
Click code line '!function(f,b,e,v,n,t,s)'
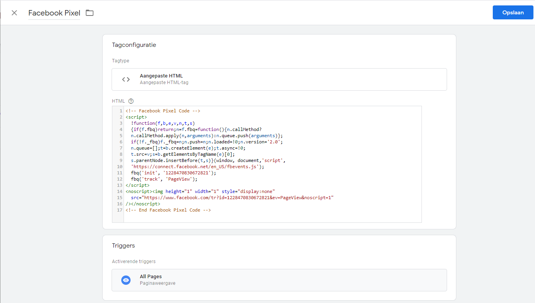(163, 123)
